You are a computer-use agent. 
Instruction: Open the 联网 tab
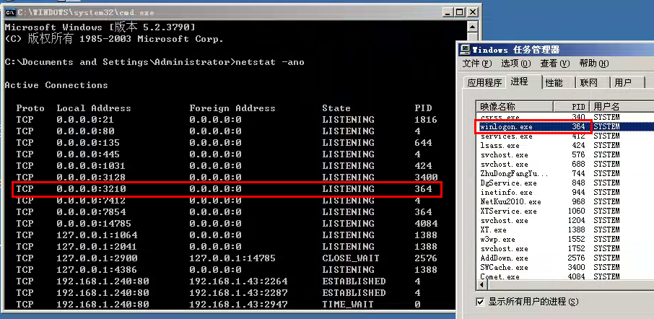(589, 82)
